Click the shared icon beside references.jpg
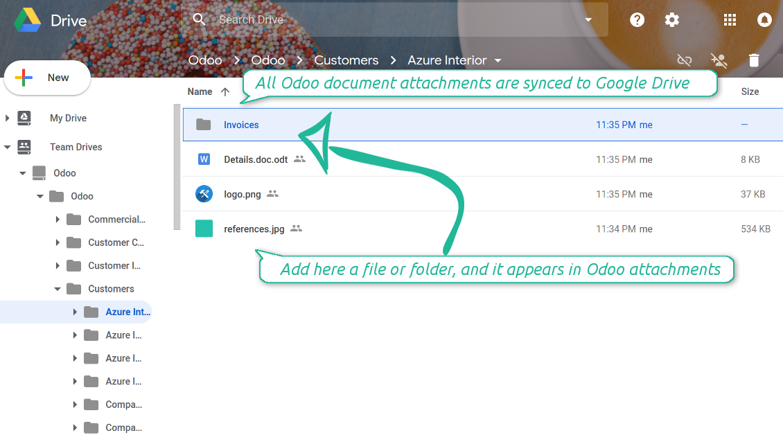783x444 pixels. point(297,229)
